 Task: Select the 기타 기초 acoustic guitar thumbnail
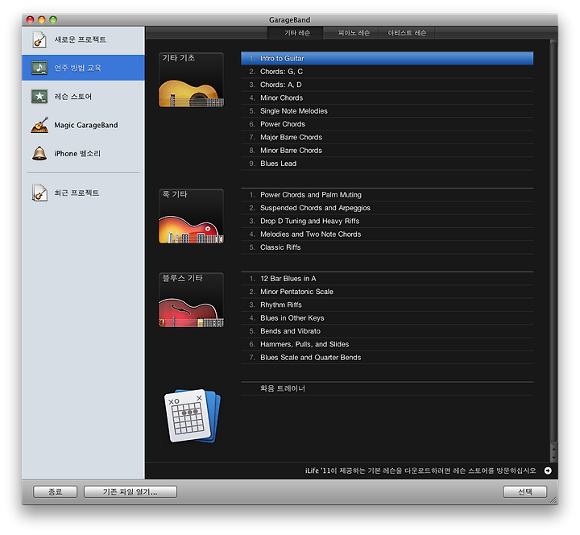click(191, 80)
